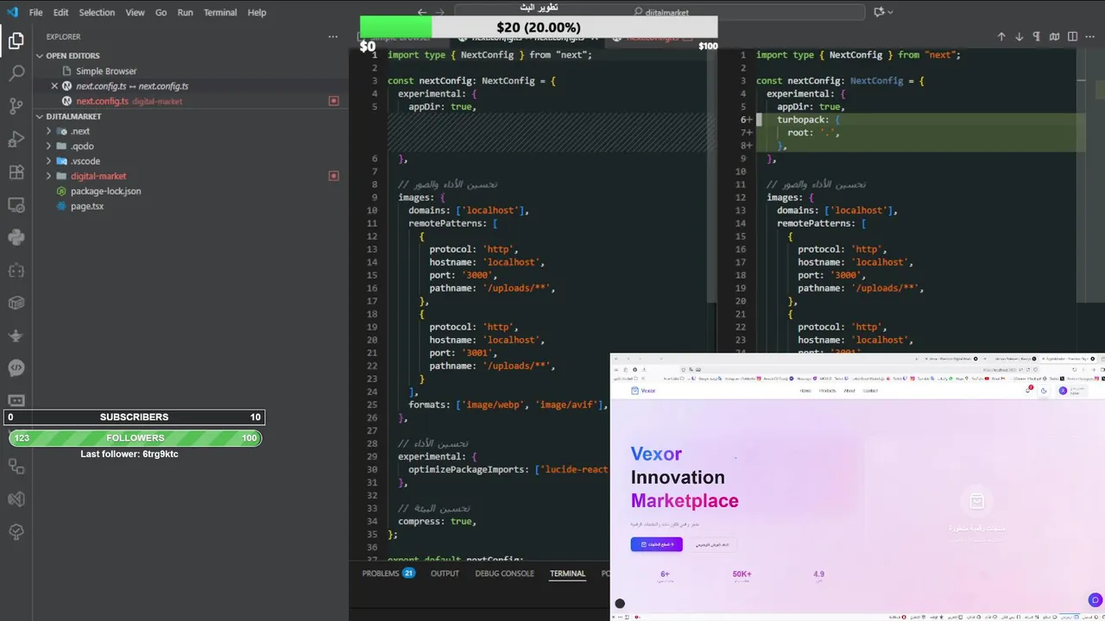Open the View menu
Viewport: 1105px width, 621px height.
click(x=135, y=12)
